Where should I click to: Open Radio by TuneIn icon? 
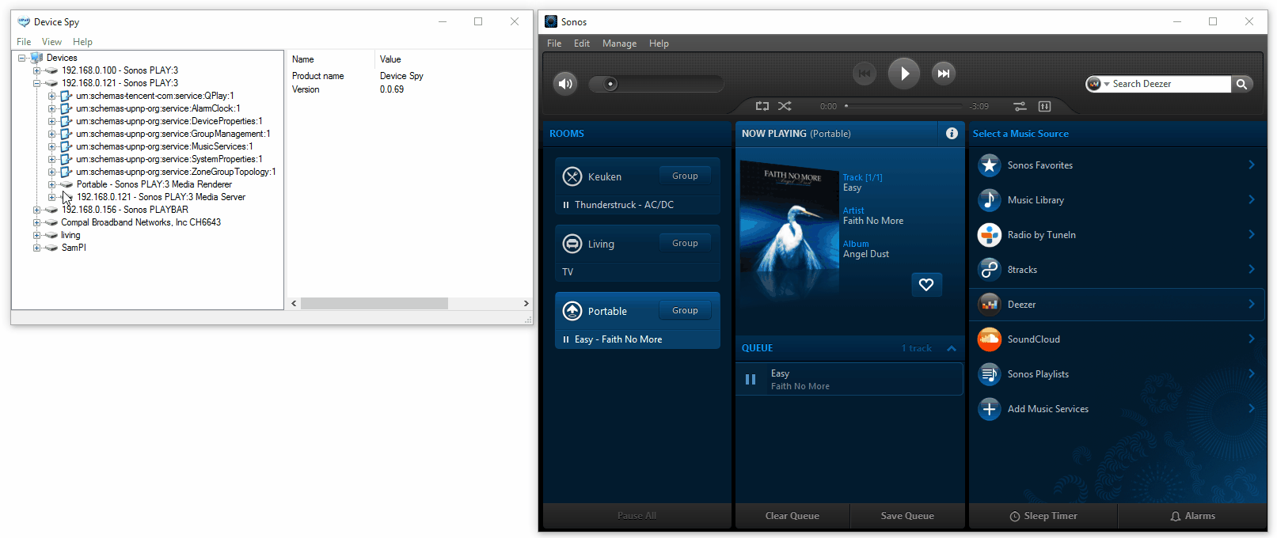[x=990, y=235]
